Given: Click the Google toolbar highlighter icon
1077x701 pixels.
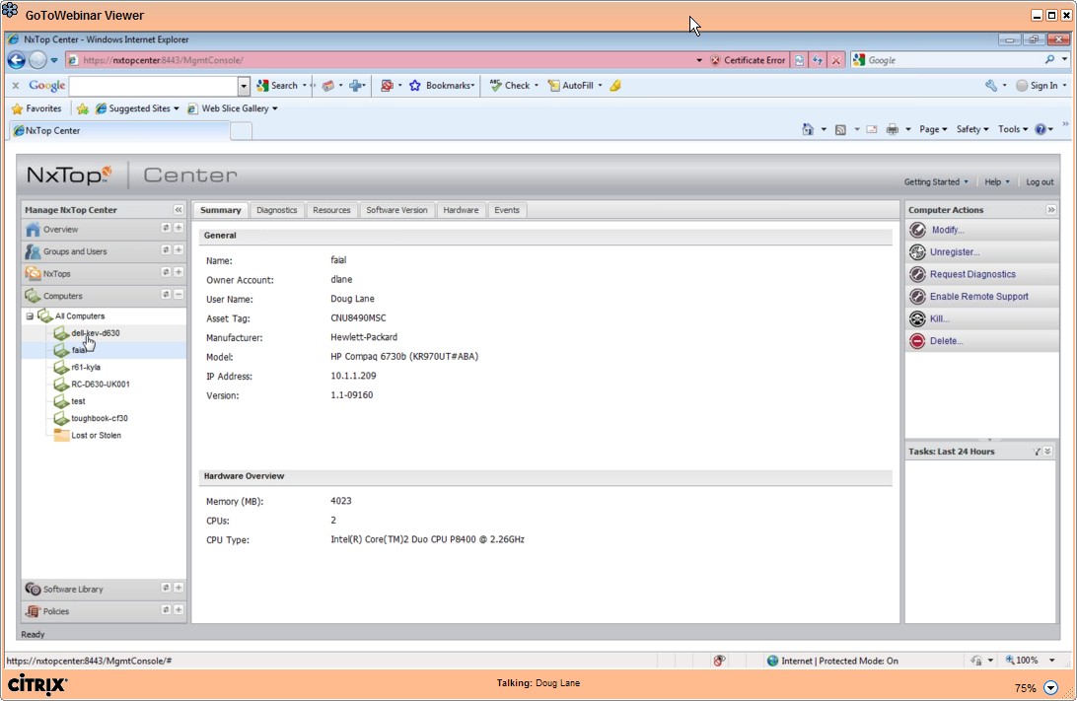Looking at the screenshot, I should click(615, 85).
